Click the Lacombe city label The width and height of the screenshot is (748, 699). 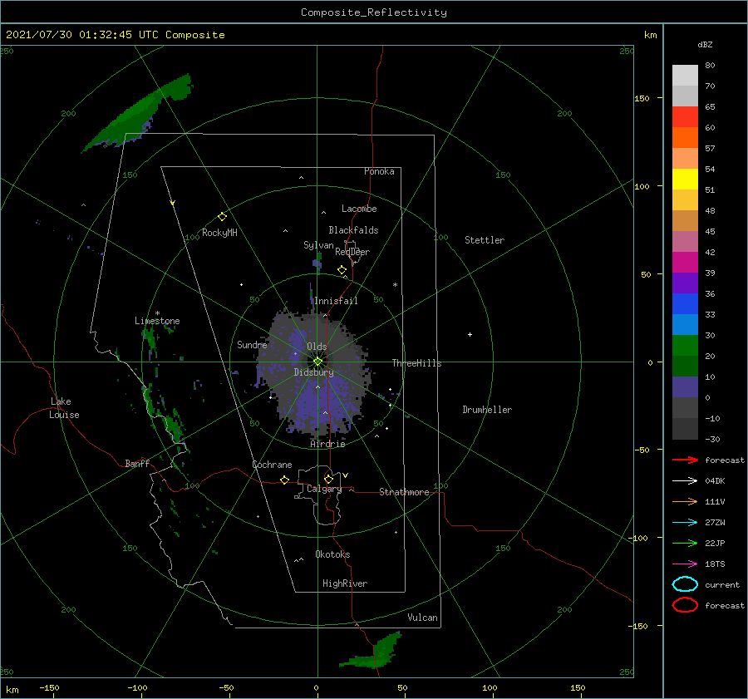(x=359, y=209)
